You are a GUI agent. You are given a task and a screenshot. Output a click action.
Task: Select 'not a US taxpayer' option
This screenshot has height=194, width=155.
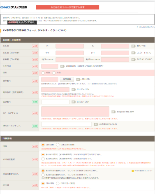pyautogui.click(x=43, y=154)
